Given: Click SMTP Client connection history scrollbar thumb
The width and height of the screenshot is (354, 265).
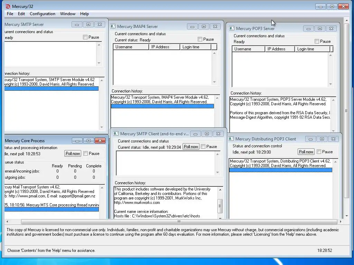Looking at the screenshot, I should coord(220,206).
